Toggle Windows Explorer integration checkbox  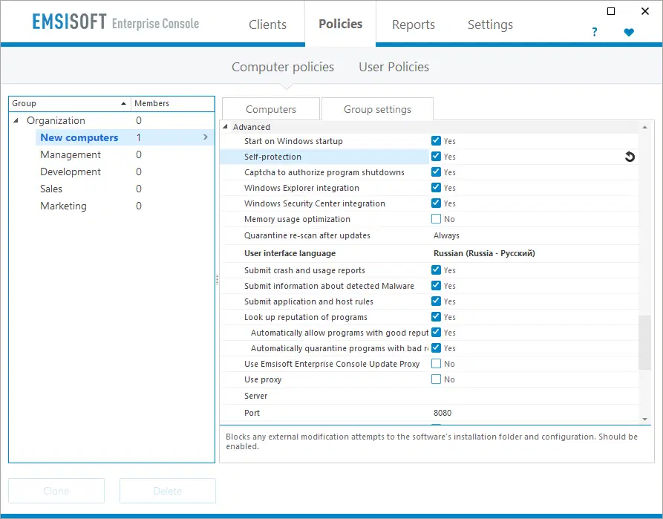436,188
